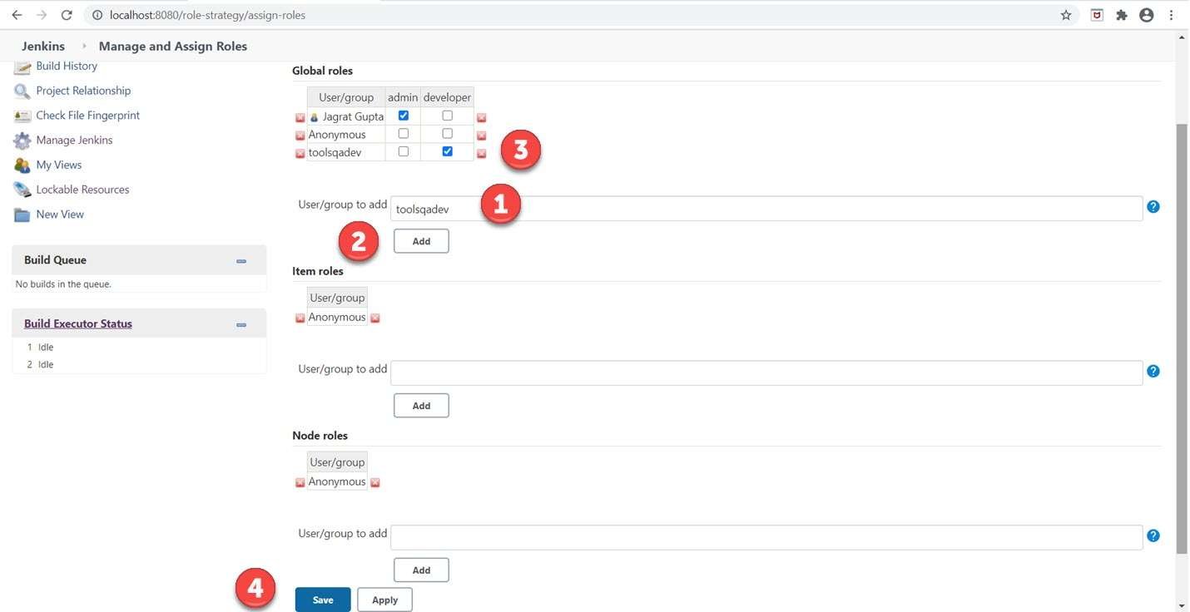Collapse the Build Queue panel

click(x=241, y=261)
